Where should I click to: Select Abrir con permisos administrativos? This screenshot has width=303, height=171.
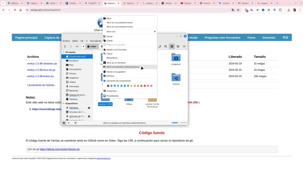(130, 67)
